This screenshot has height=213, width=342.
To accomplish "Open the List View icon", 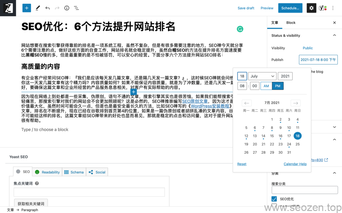I will pos(76,8).
